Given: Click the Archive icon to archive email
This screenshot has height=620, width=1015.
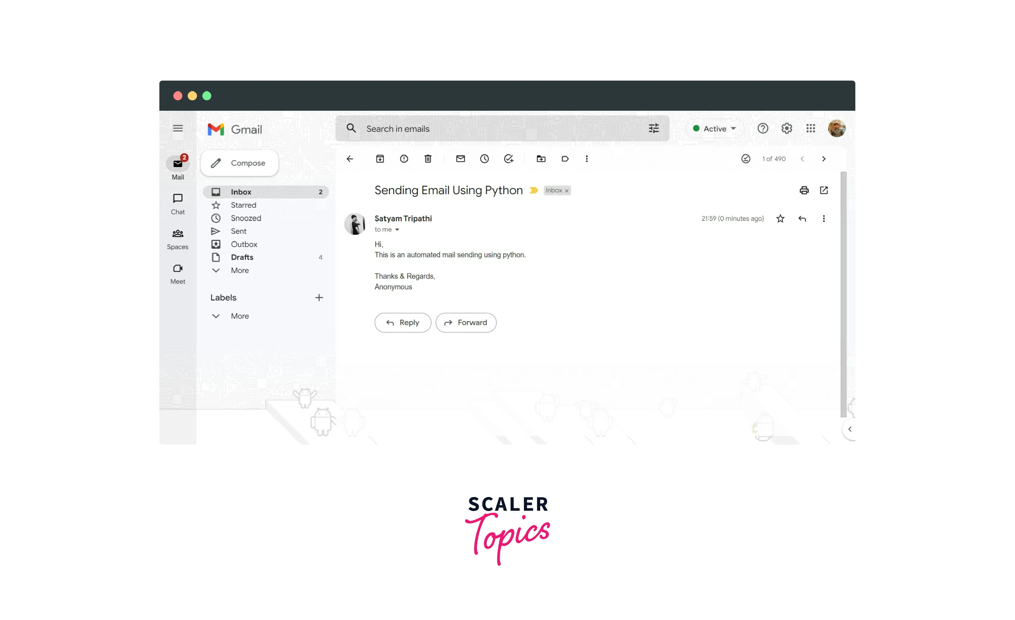Looking at the screenshot, I should [x=379, y=159].
